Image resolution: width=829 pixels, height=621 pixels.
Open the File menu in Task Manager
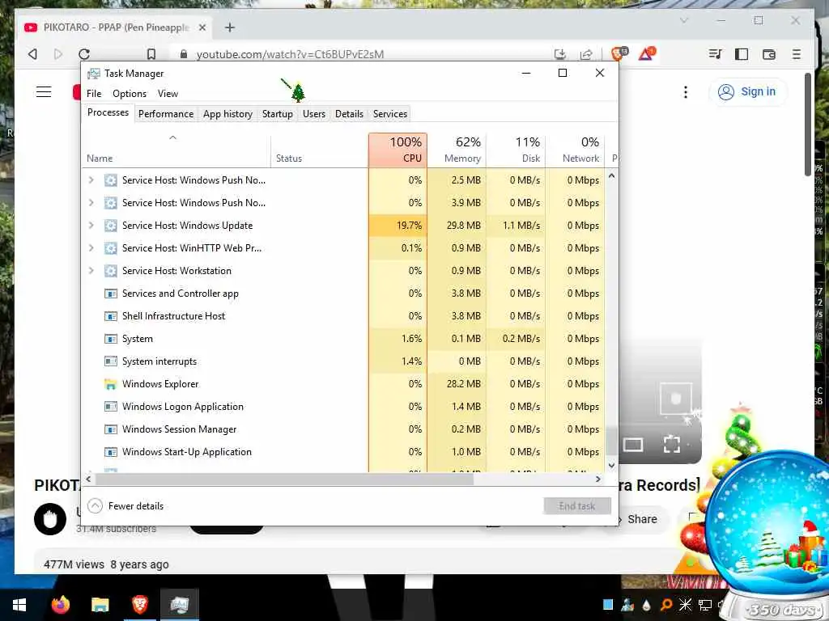coord(94,94)
